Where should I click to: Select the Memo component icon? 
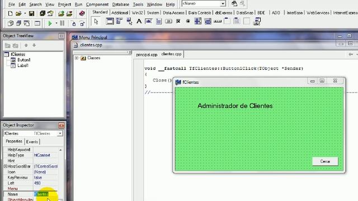[x=159, y=21]
